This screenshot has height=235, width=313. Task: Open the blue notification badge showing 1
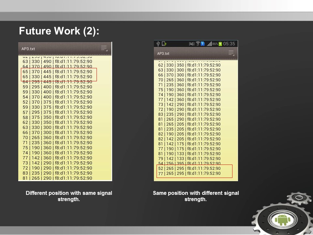202,43
